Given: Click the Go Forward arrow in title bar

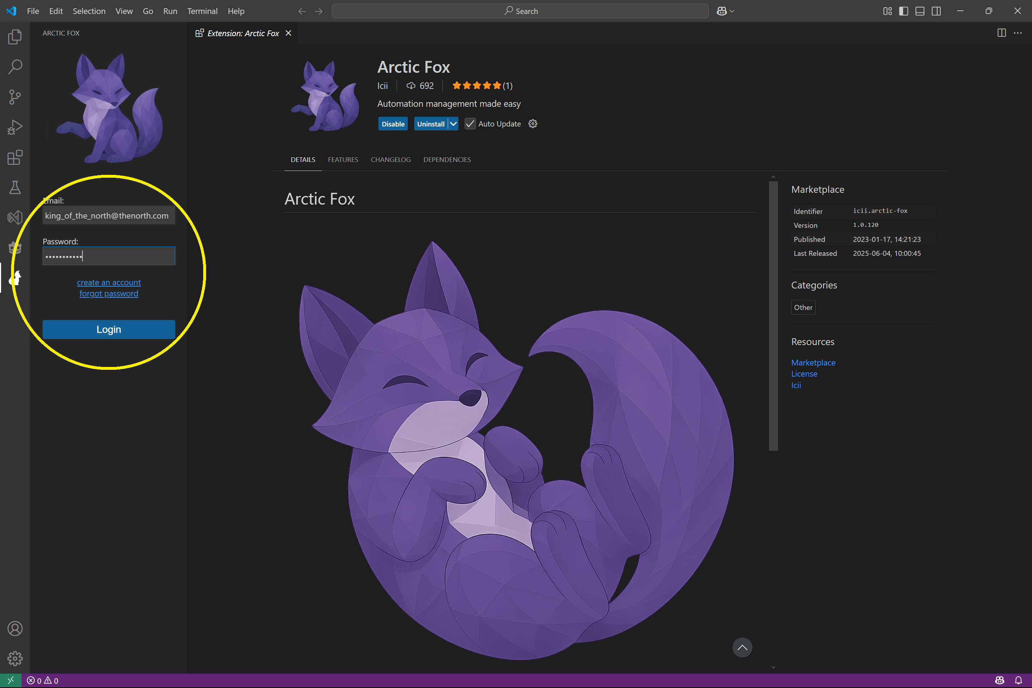Looking at the screenshot, I should [x=319, y=11].
